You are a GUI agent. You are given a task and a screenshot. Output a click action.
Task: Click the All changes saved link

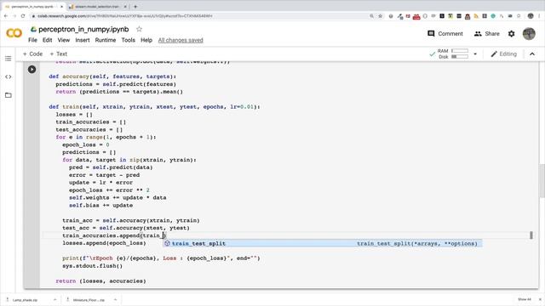pos(181,40)
